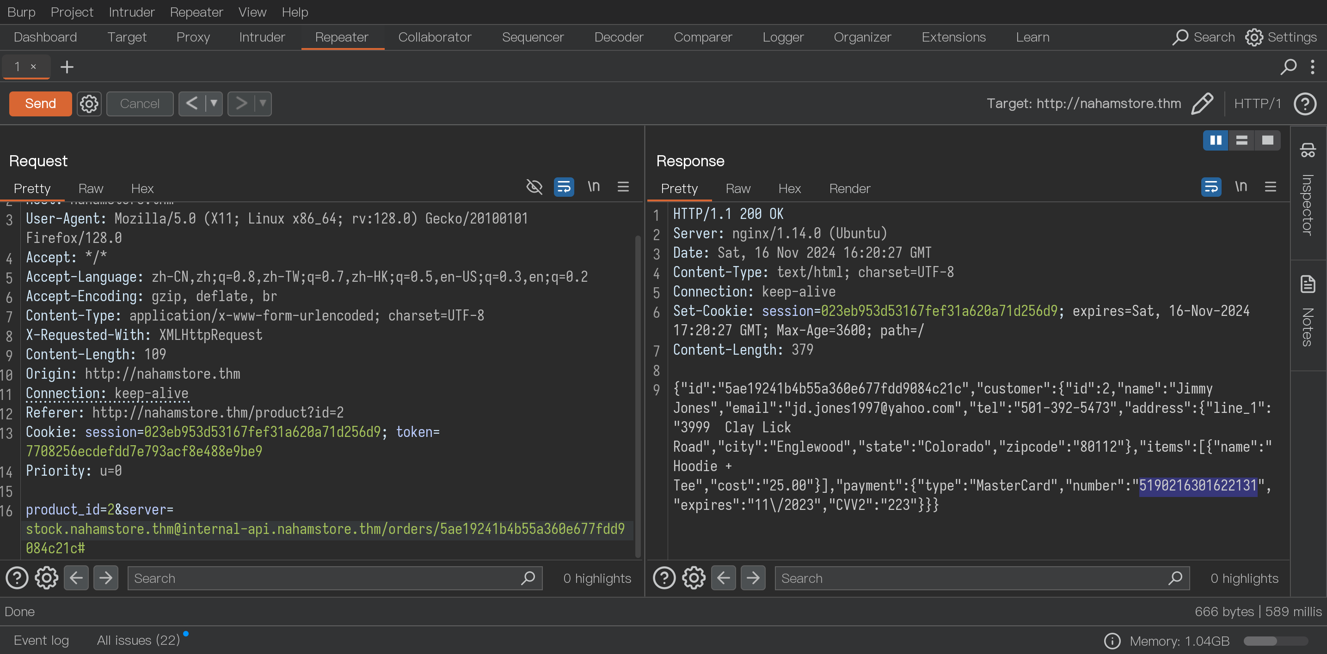Click the memory usage bar
Image resolution: width=1327 pixels, height=654 pixels.
[1276, 641]
